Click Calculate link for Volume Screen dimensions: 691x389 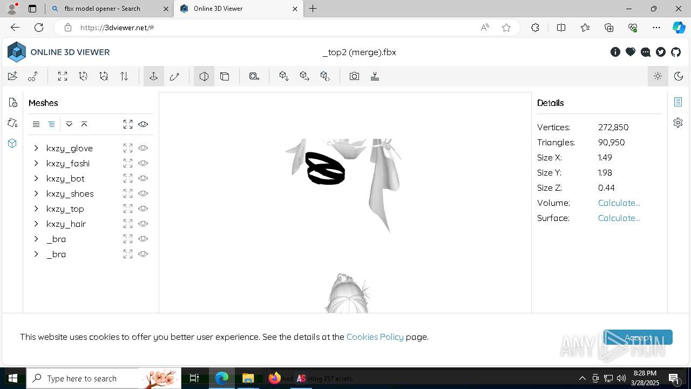(619, 203)
